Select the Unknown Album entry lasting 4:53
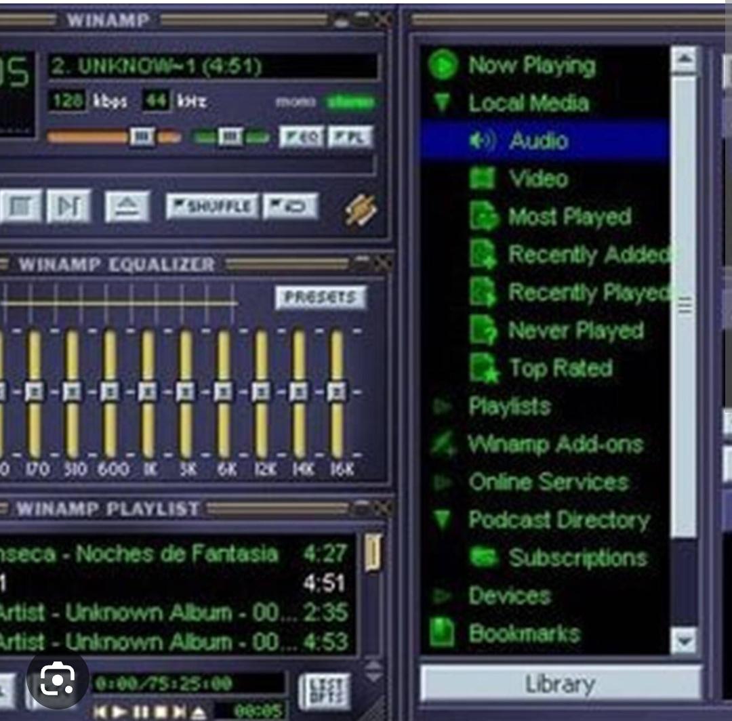 [178, 642]
